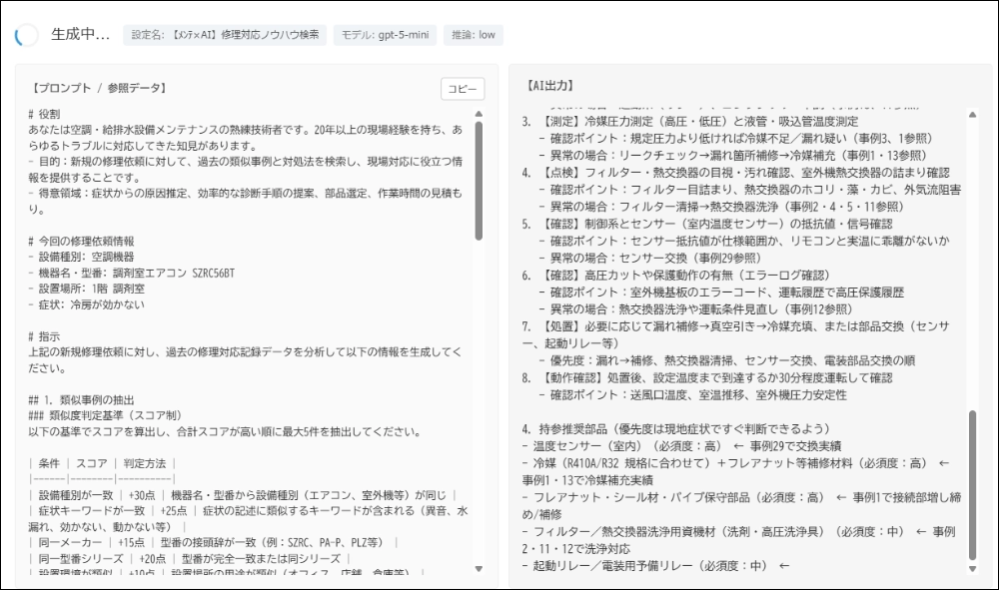The width and height of the screenshot is (999, 590).
Task: Click the loading spinner beside 生成中
Action: pyautogui.click(x=27, y=35)
